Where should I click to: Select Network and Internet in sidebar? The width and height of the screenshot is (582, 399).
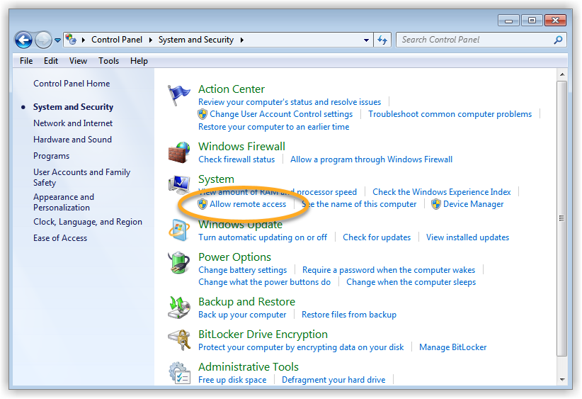73,123
